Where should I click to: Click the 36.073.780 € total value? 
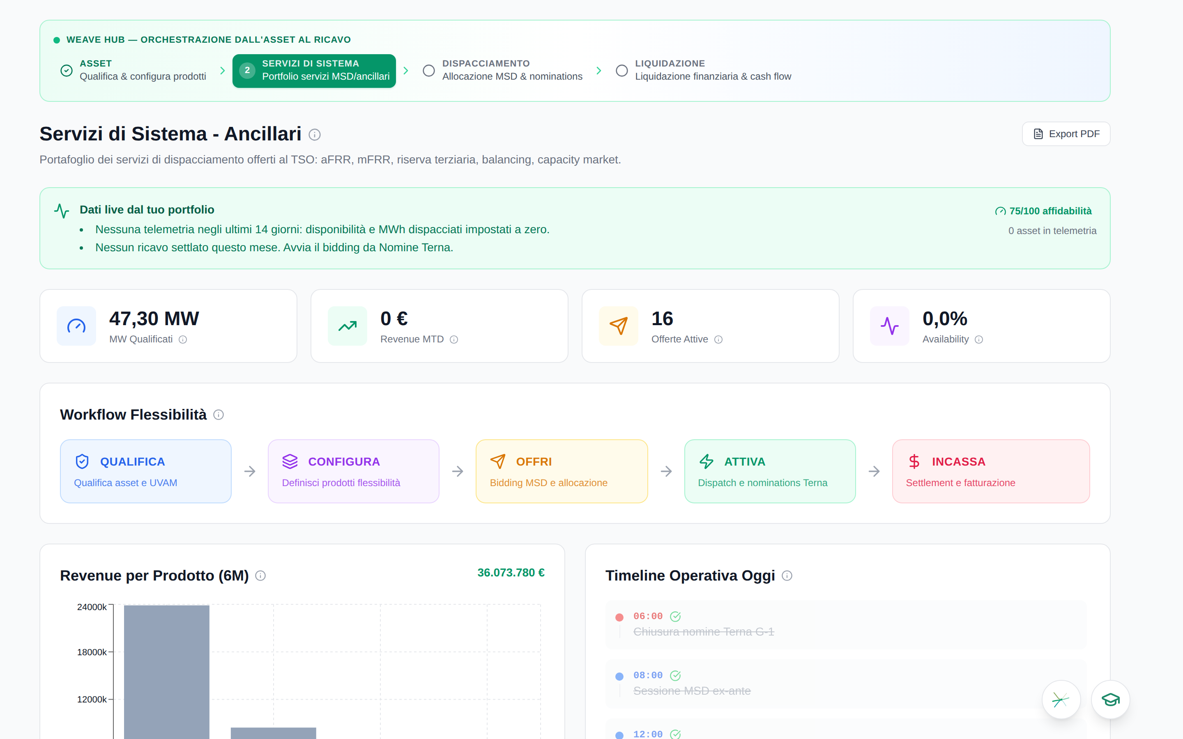pyautogui.click(x=511, y=573)
